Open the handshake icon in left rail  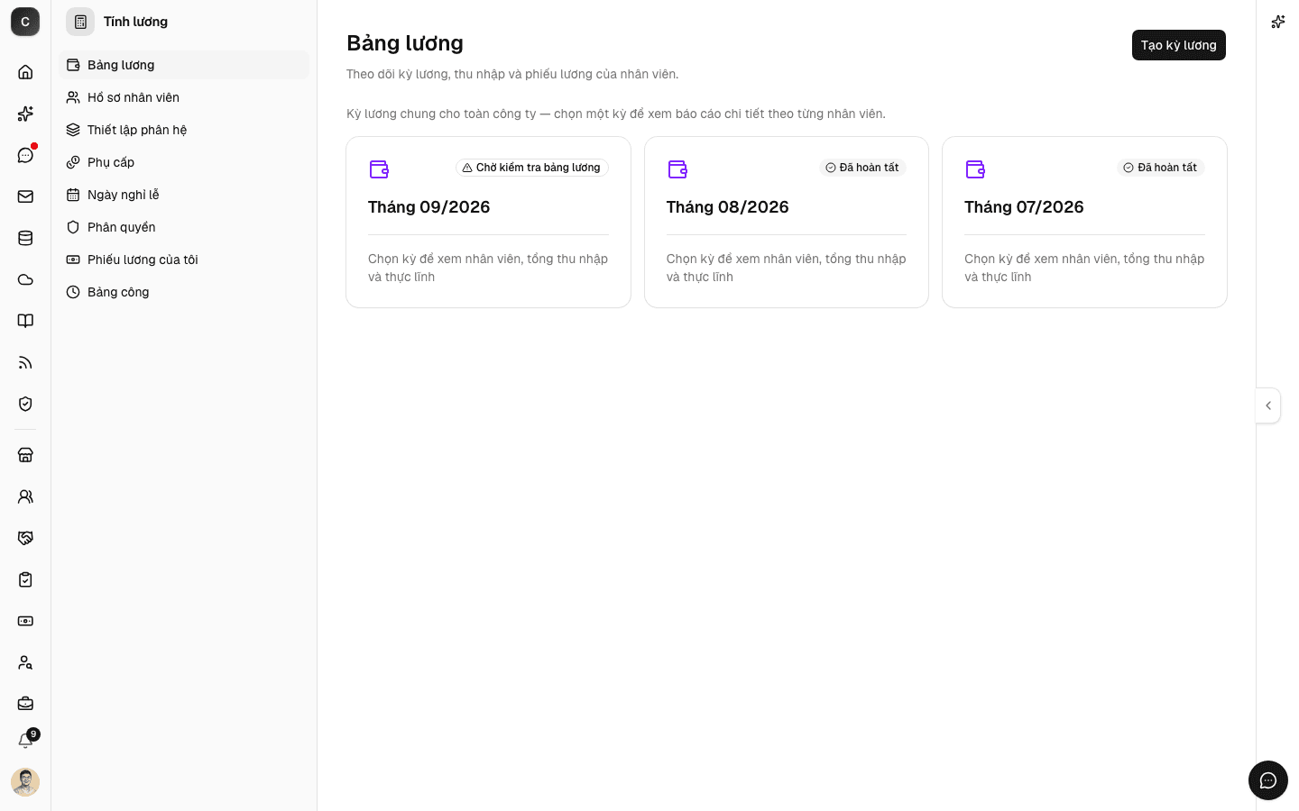(x=25, y=538)
